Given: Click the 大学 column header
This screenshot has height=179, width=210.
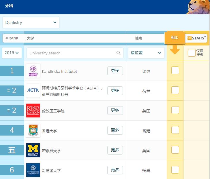Looking at the screenshot, I should (x=30, y=38).
